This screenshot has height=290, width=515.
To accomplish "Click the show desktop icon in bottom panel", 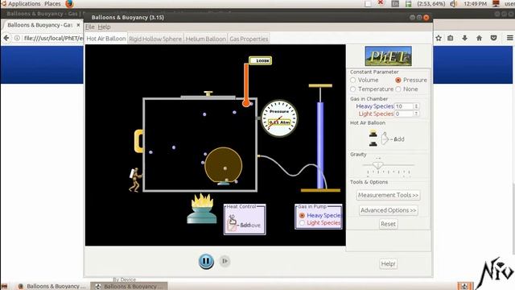I will [x=4, y=287].
